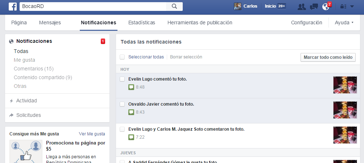
Task: Click the Seleccionar todas link
Action: 146,57
